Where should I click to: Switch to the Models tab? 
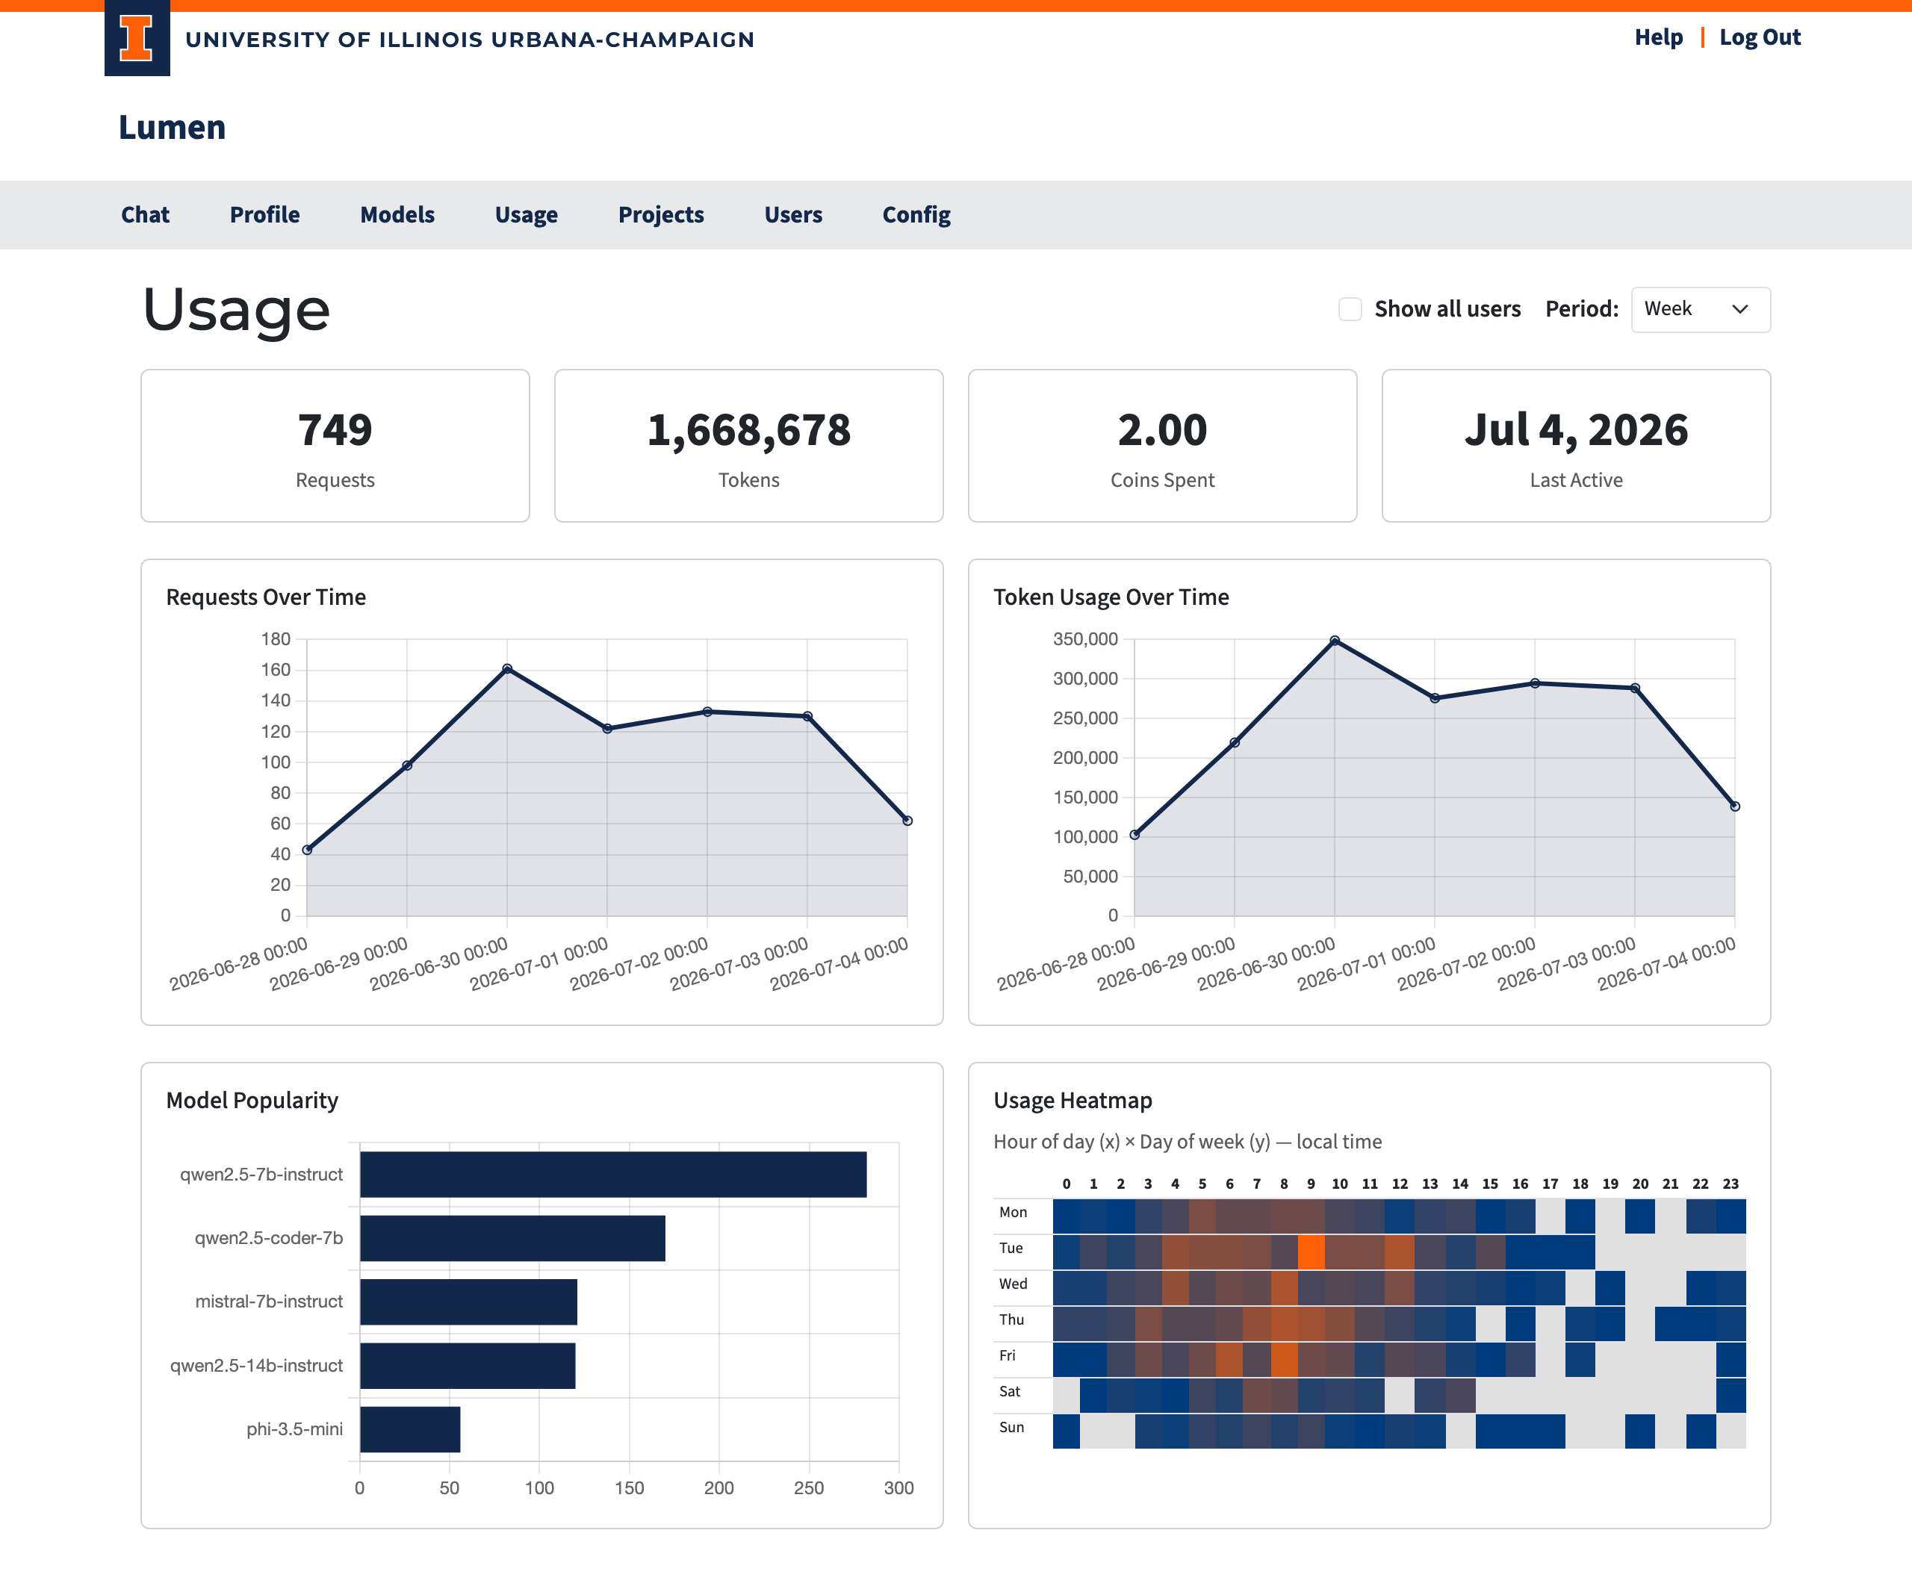[397, 215]
